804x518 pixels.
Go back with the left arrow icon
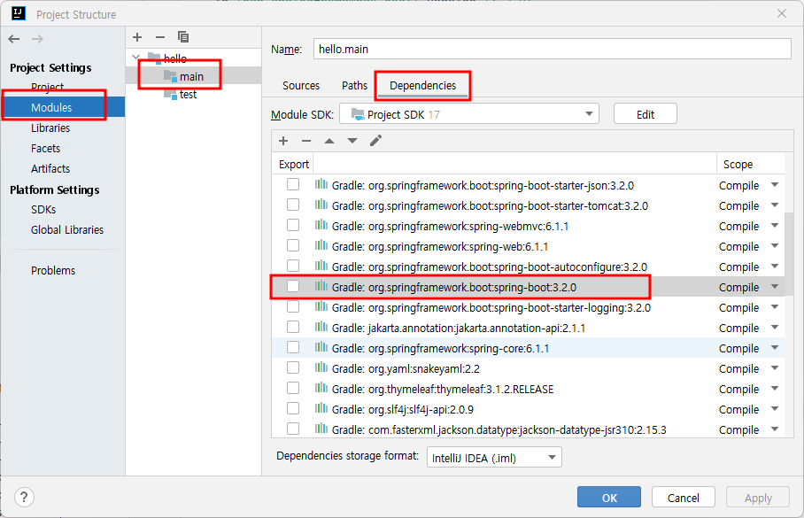(x=14, y=38)
